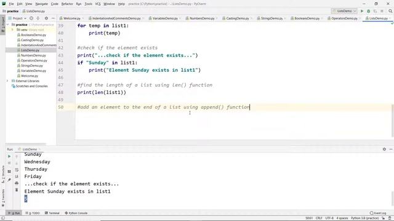Switch to BooleansDemo.py editor tab
This screenshot has width=394, height=221.
point(307,18)
